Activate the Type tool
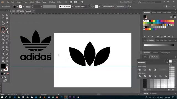The height and width of the screenshot is (99, 177). click(3, 26)
